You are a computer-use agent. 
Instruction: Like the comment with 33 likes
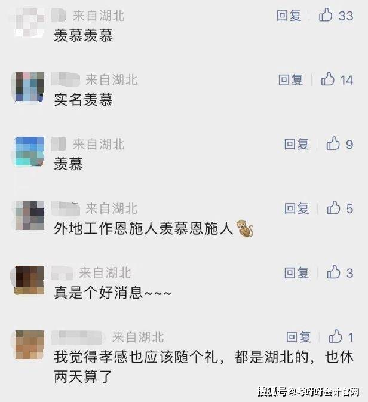click(326, 14)
